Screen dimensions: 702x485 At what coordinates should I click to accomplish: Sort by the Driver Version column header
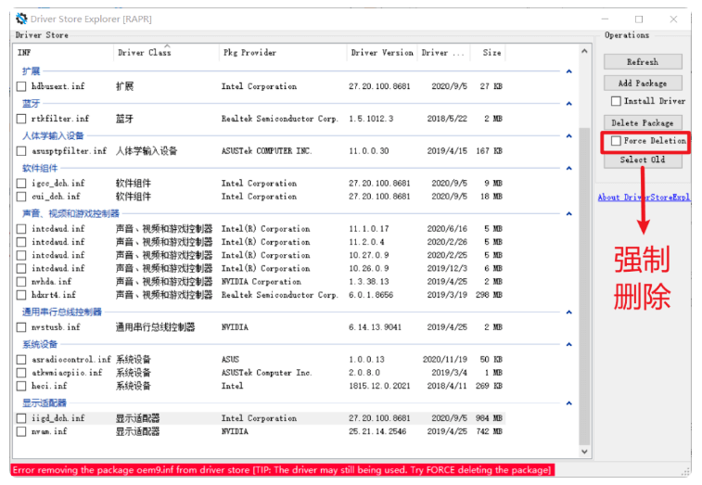click(382, 53)
